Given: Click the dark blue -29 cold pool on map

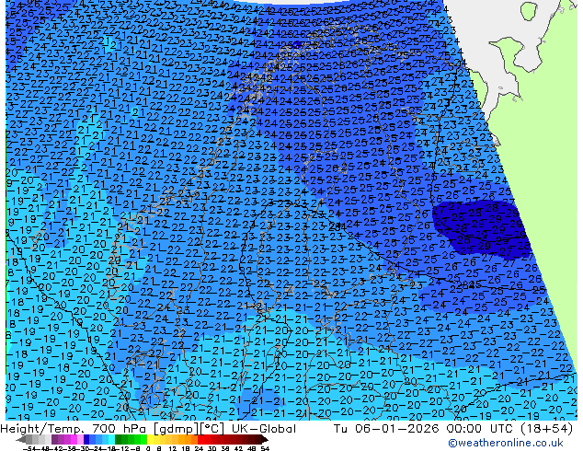Looking at the screenshot, I should coord(482,229).
